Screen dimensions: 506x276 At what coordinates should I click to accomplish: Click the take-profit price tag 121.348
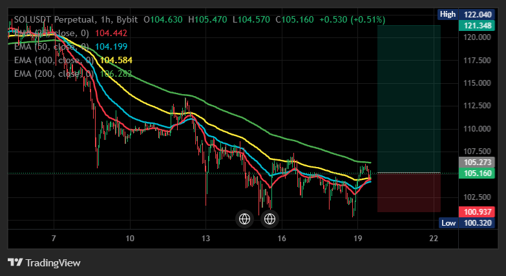[x=476, y=25]
